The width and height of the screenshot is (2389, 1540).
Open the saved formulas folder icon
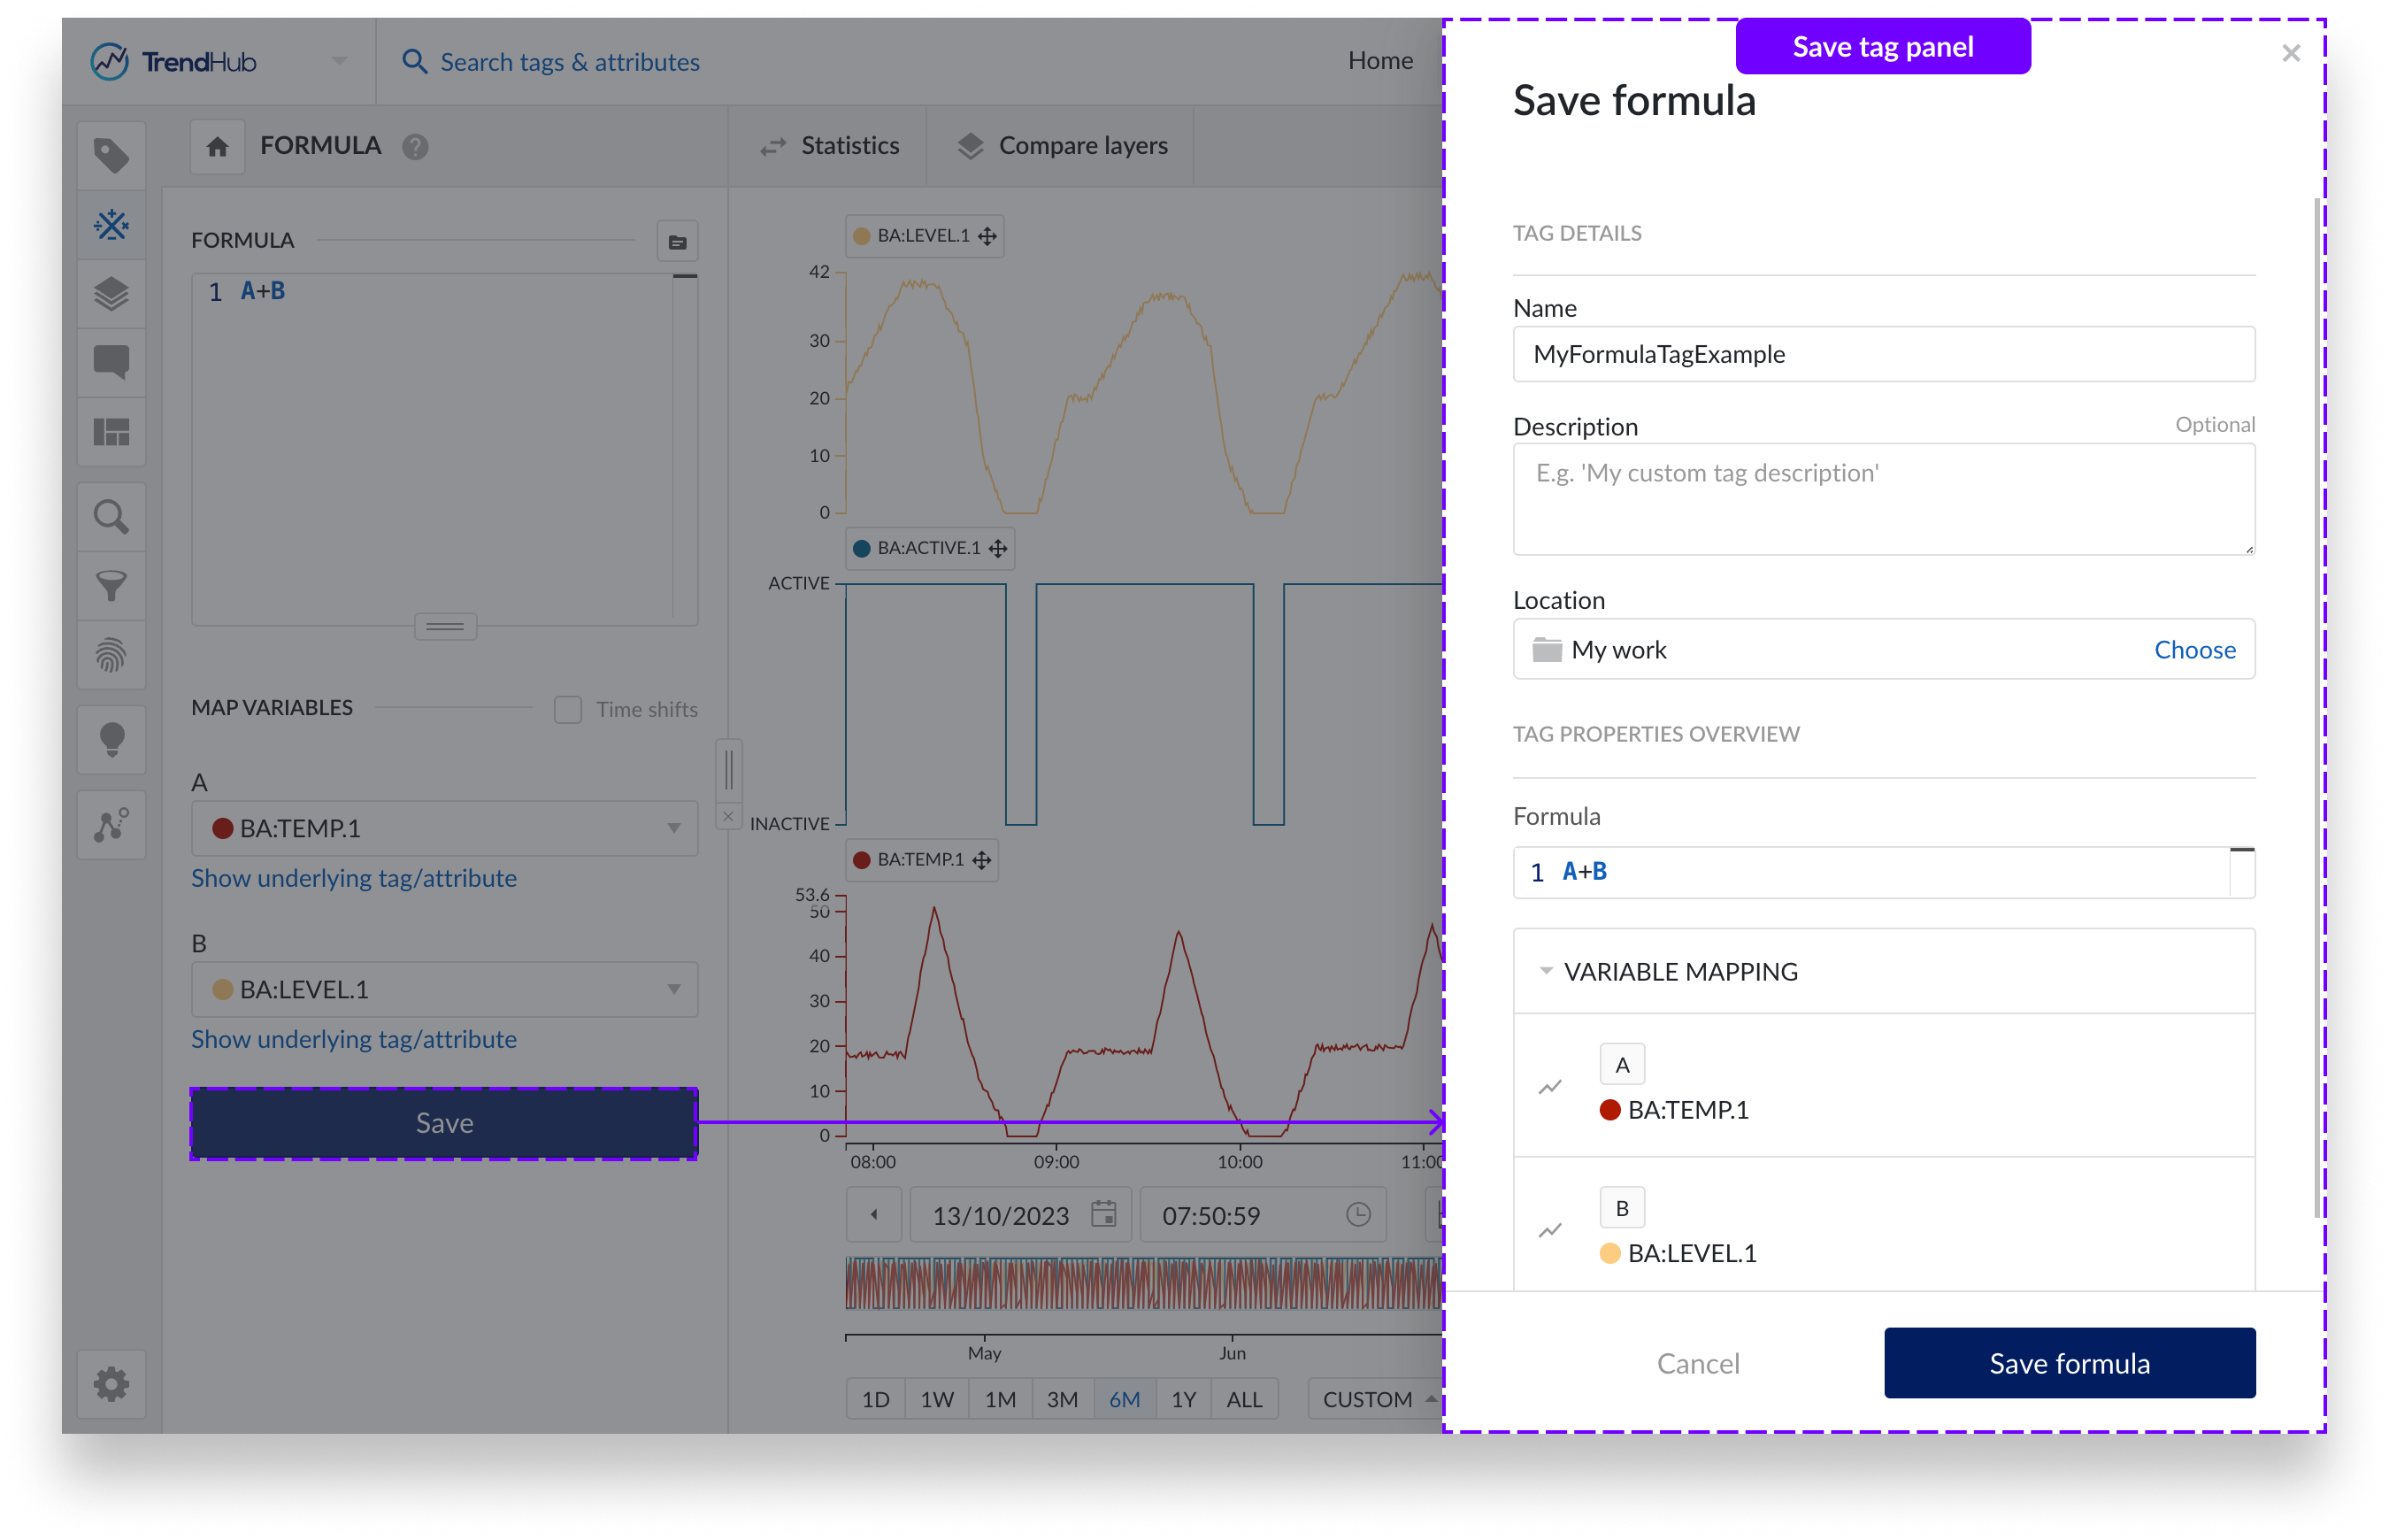point(677,242)
